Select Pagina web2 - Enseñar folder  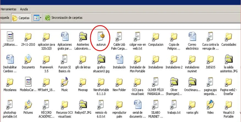229,82
